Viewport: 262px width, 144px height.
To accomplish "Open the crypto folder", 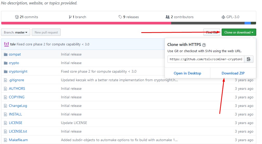I will (x=14, y=63).
